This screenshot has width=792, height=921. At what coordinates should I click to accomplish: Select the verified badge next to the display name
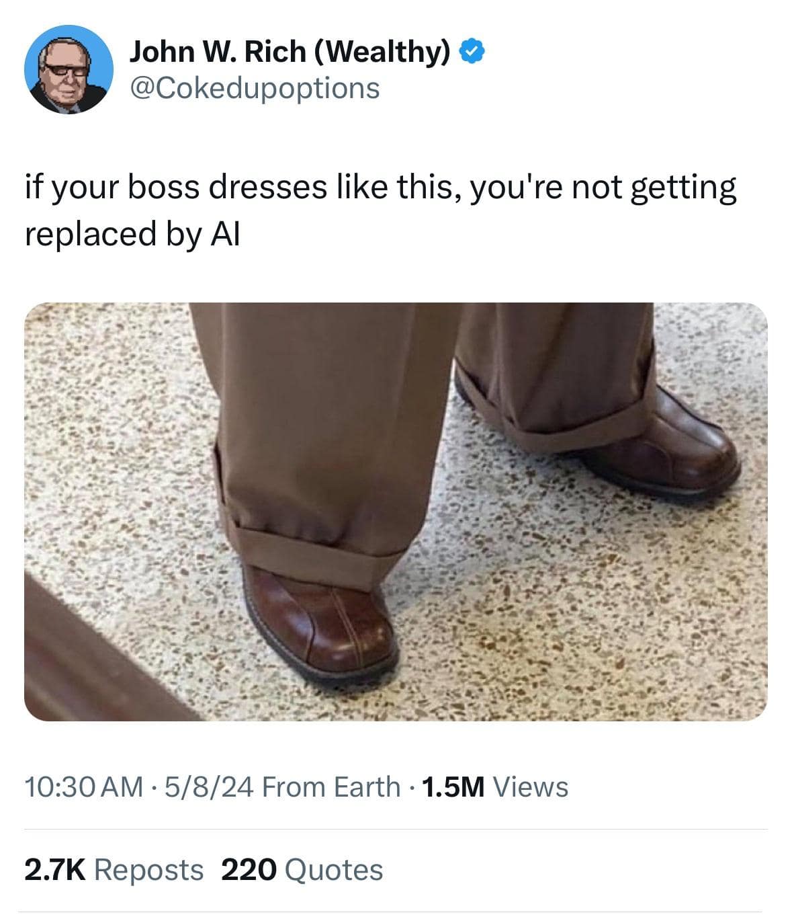coord(470,53)
